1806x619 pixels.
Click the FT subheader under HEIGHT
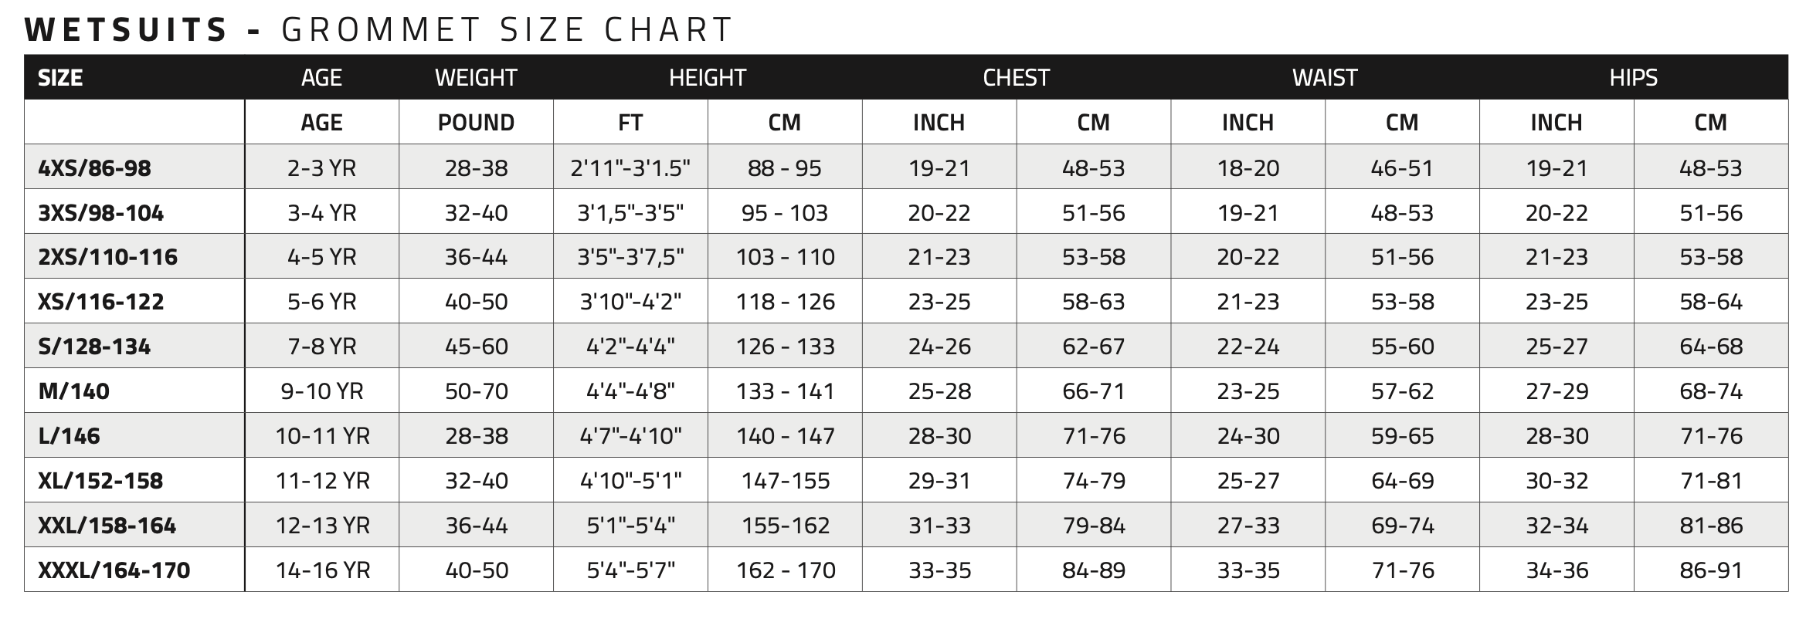pos(630,123)
